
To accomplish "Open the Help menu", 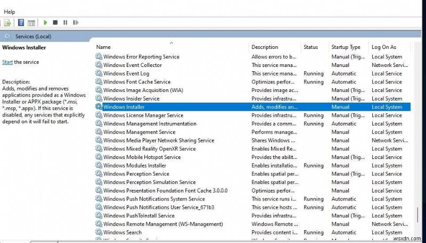I will point(10,12).
